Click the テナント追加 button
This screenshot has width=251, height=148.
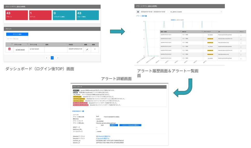tap(17, 34)
